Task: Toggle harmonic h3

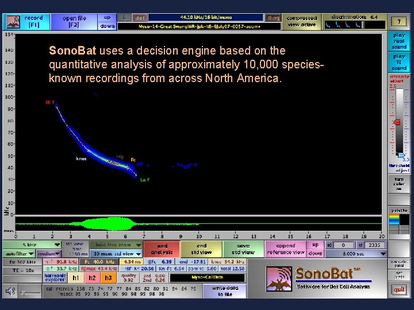Action: point(108,278)
